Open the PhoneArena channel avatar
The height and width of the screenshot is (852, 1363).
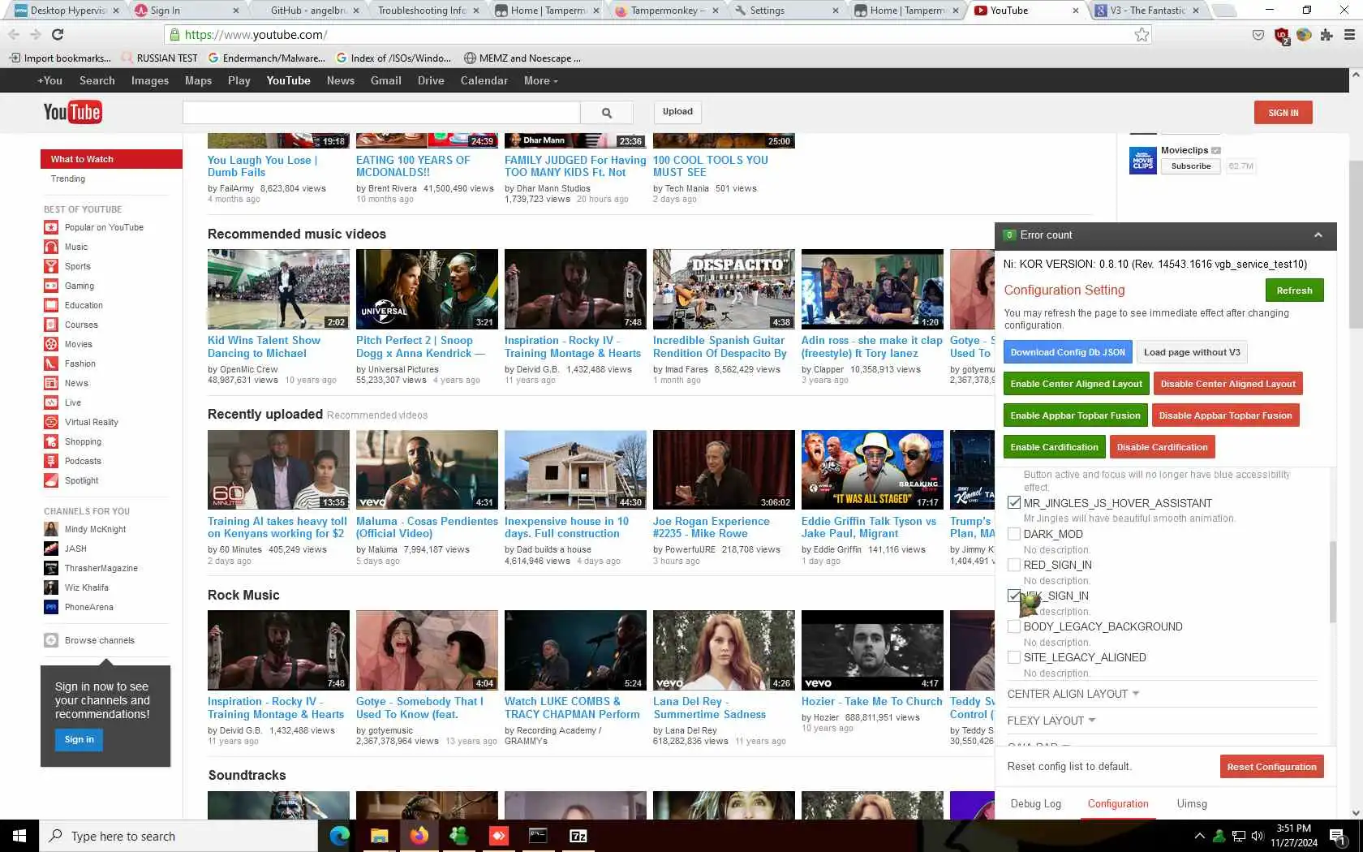pos(51,607)
